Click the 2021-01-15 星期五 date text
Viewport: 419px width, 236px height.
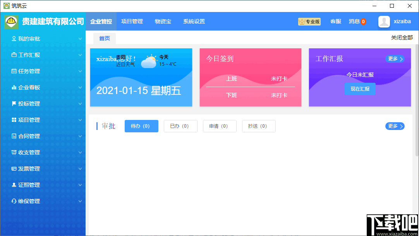pyautogui.click(x=139, y=91)
